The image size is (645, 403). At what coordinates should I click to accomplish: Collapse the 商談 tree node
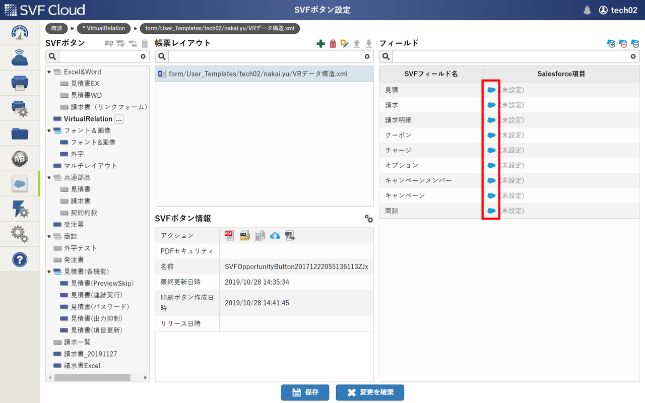[x=49, y=236]
